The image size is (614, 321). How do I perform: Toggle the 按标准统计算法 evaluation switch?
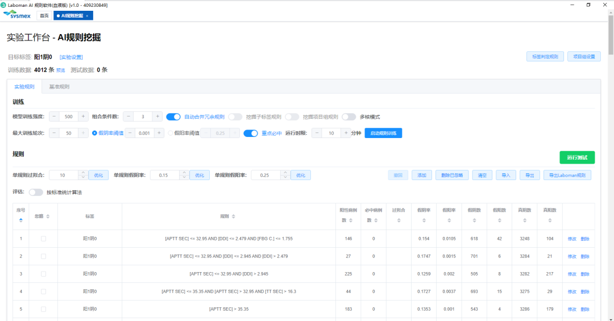(36, 192)
